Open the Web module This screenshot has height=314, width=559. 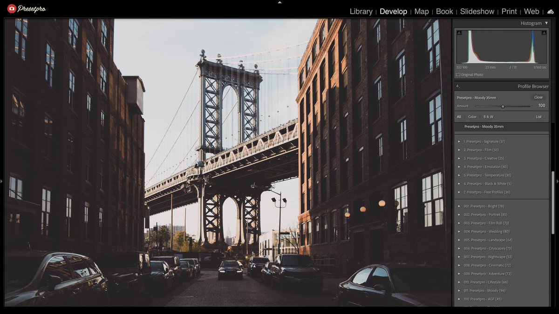pos(532,12)
